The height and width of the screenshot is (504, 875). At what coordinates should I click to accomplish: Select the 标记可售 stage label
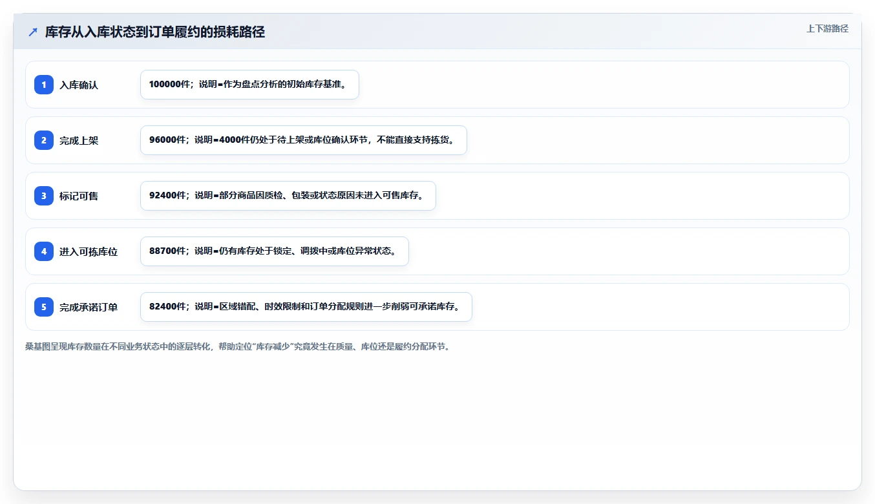coord(79,196)
